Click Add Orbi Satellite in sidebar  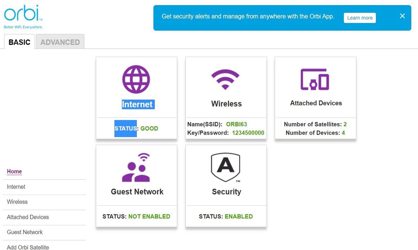[x=27, y=247]
